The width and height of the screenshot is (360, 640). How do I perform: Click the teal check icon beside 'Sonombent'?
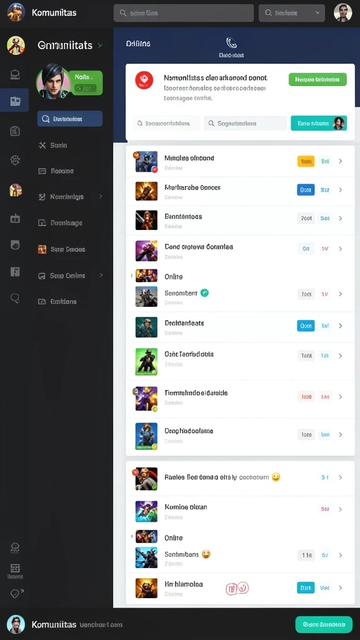(204, 292)
